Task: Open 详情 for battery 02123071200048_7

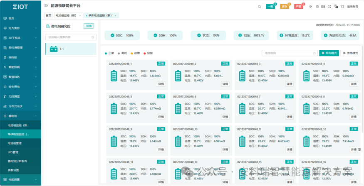Action: [289, 117]
